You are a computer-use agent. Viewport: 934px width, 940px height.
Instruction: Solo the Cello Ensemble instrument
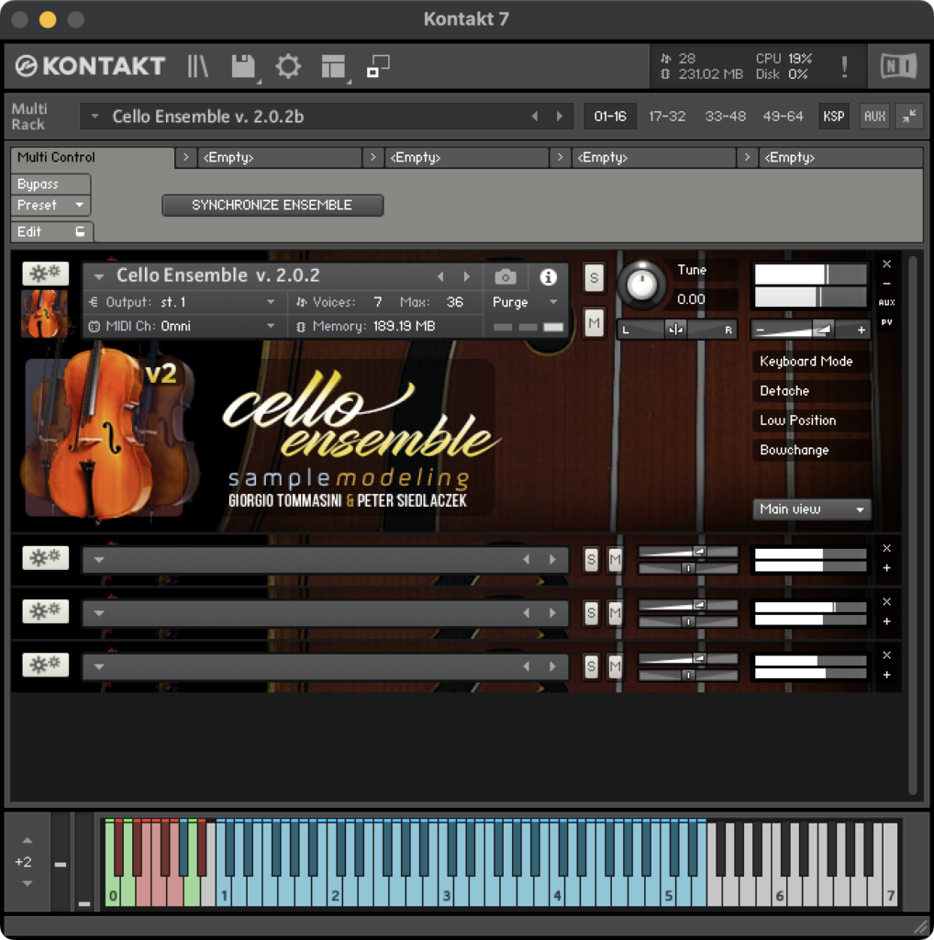point(594,278)
